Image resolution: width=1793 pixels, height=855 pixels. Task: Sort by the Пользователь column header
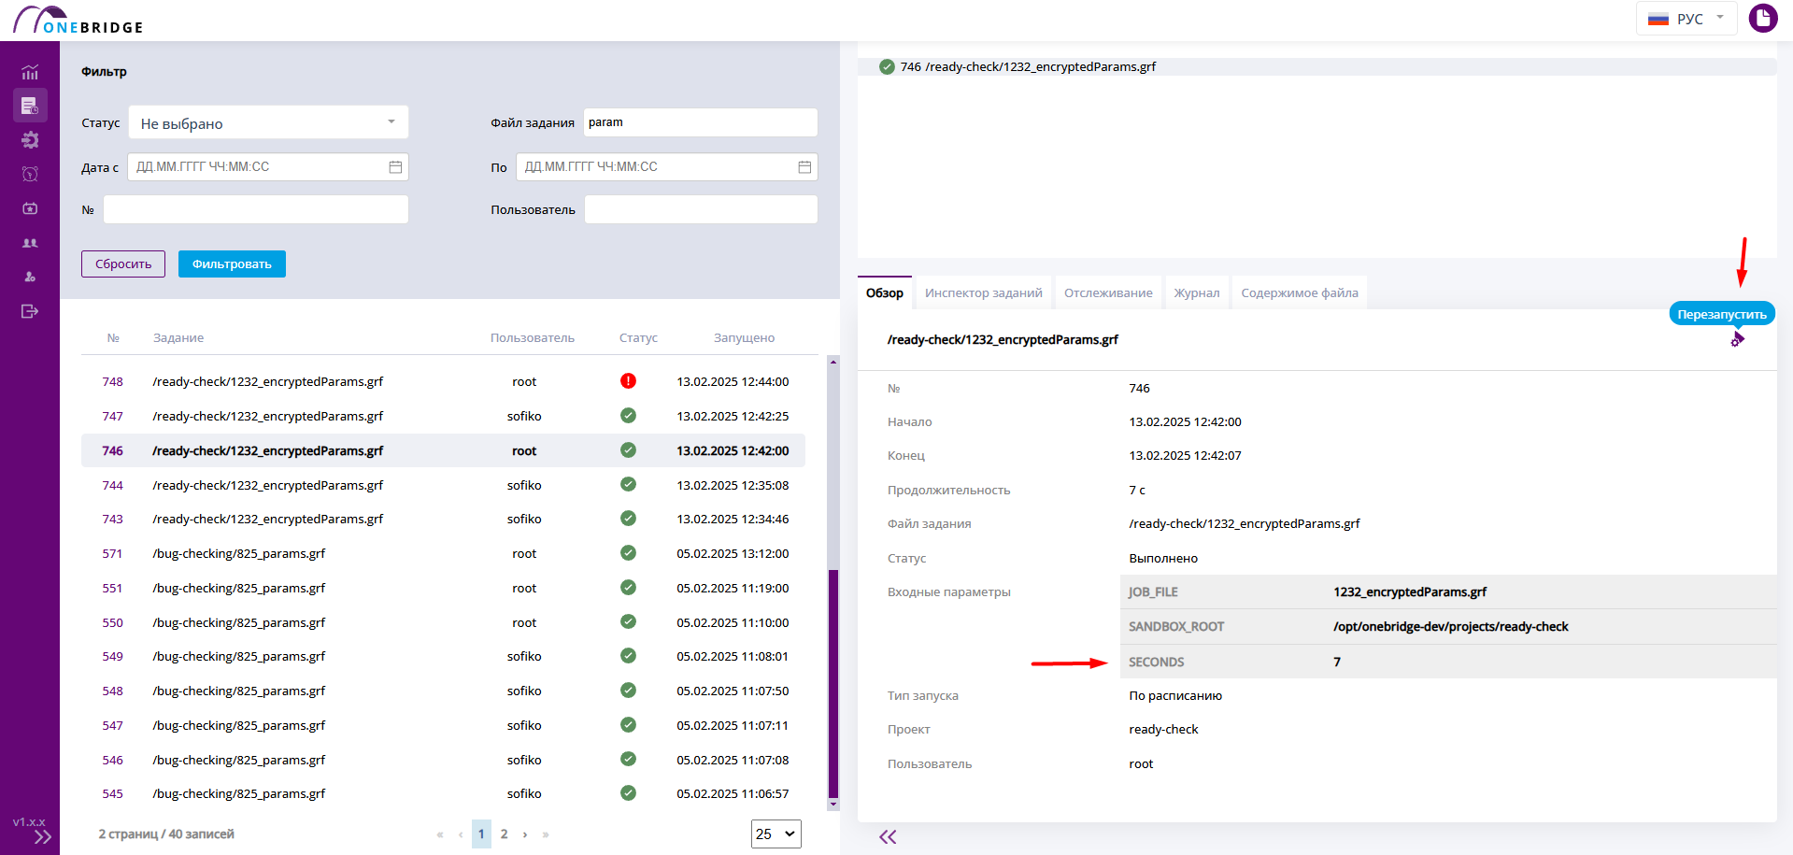(x=533, y=337)
